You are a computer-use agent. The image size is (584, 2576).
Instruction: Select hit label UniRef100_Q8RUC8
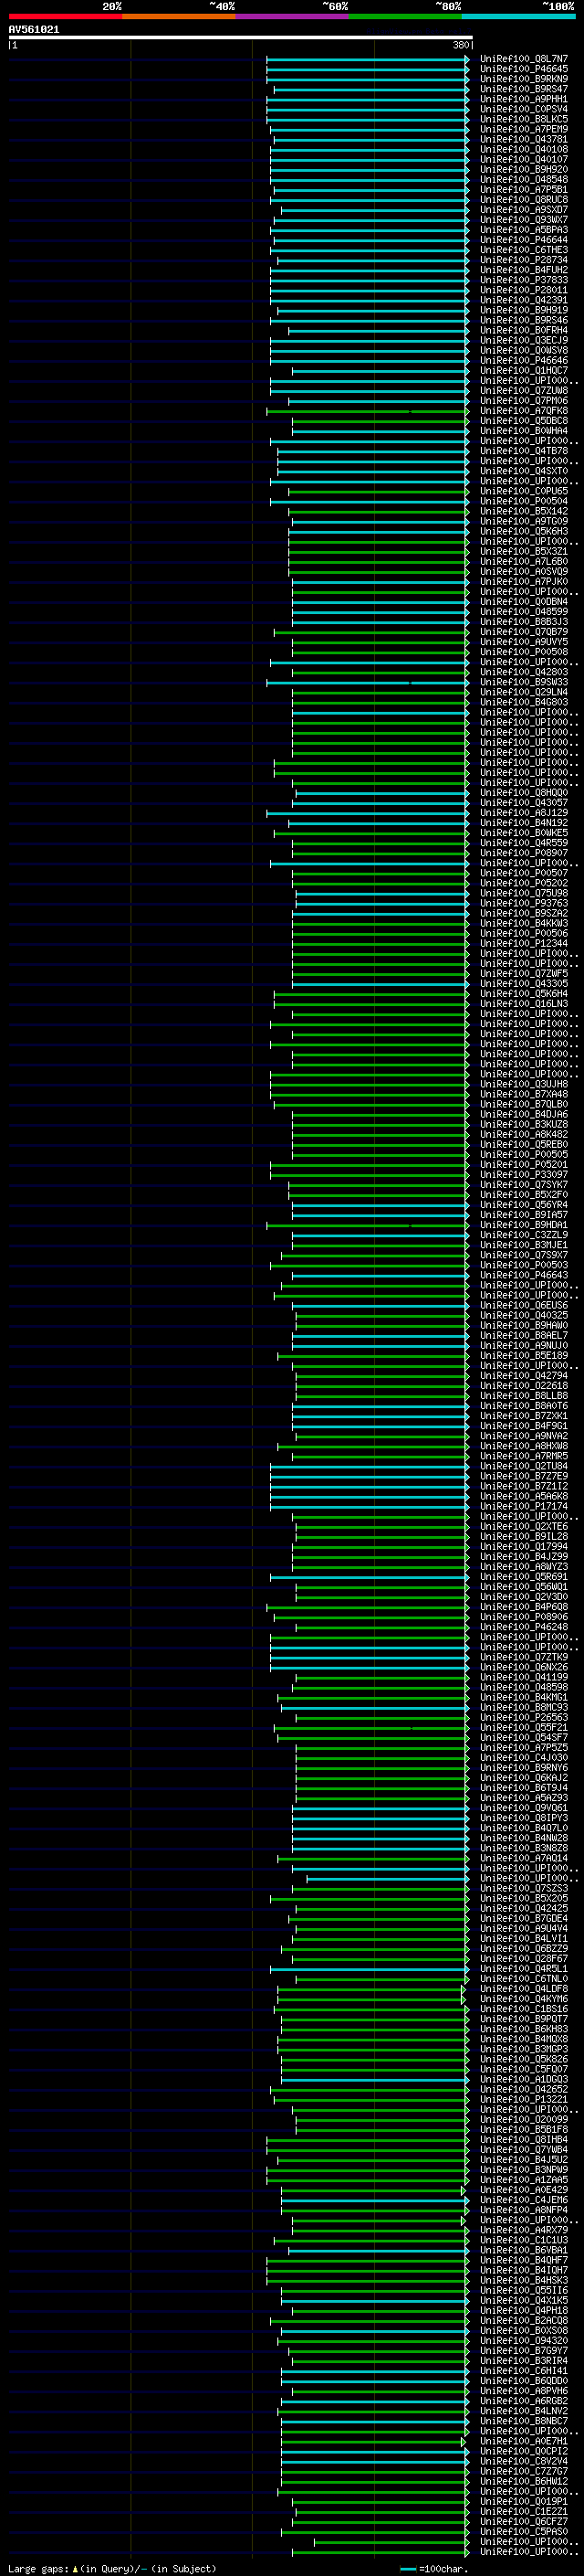pos(524,199)
